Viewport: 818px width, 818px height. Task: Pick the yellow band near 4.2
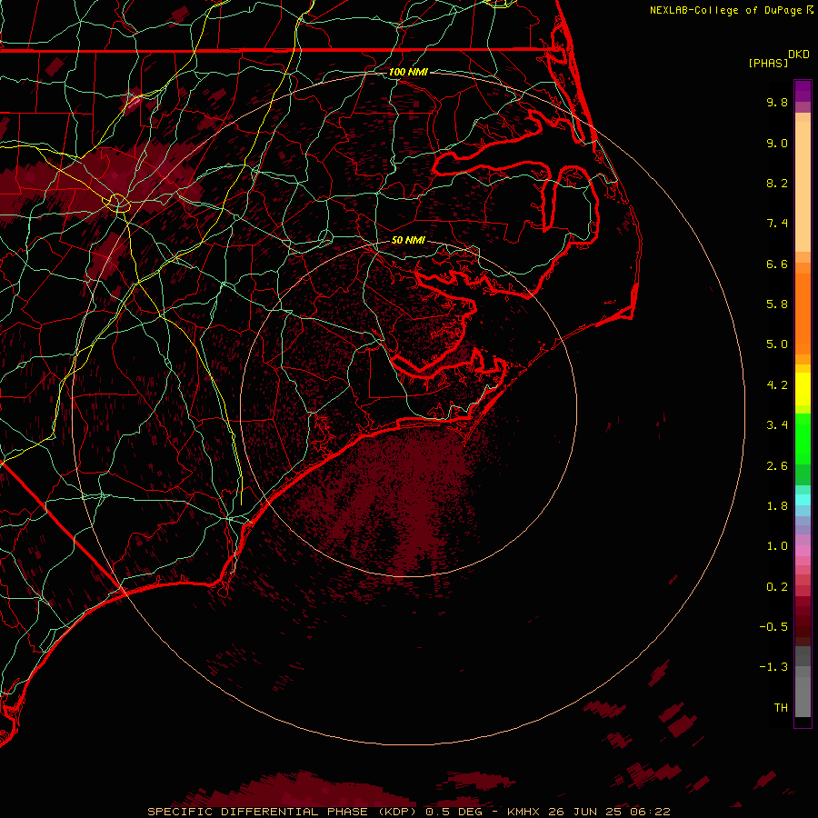pyautogui.click(x=803, y=389)
